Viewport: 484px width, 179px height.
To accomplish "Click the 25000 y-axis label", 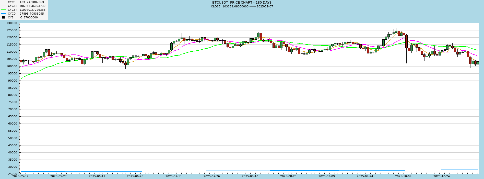I will coord(13,174).
